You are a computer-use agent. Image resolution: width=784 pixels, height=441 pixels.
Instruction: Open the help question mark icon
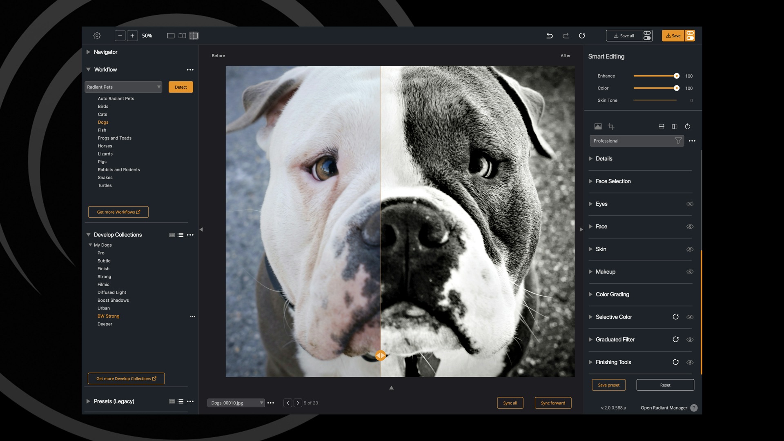[694, 408]
